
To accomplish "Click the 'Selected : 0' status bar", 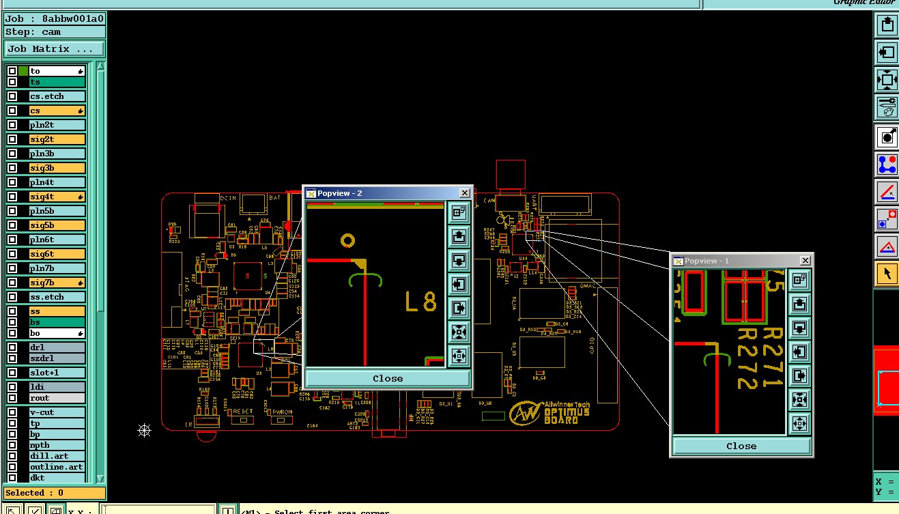I will pos(55,493).
